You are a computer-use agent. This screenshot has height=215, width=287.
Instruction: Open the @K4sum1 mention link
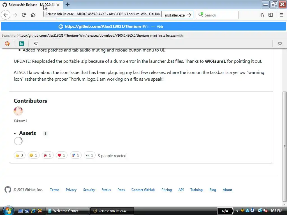[215, 61]
